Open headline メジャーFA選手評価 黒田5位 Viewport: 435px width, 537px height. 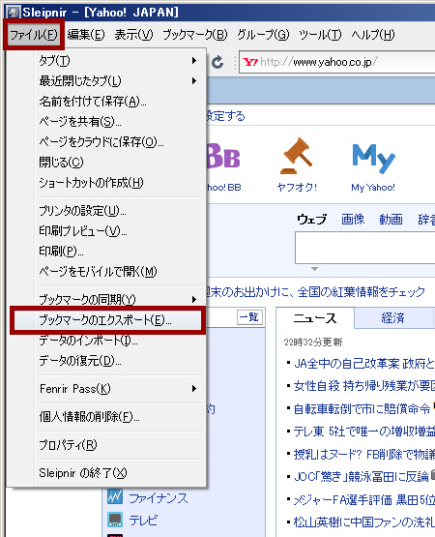coord(364,499)
